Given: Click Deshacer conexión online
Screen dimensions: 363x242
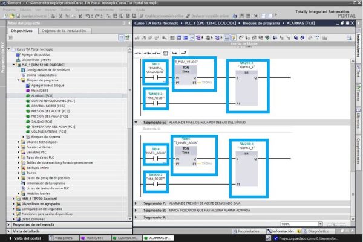Looking at the screenshot, I should (x=207, y=16).
